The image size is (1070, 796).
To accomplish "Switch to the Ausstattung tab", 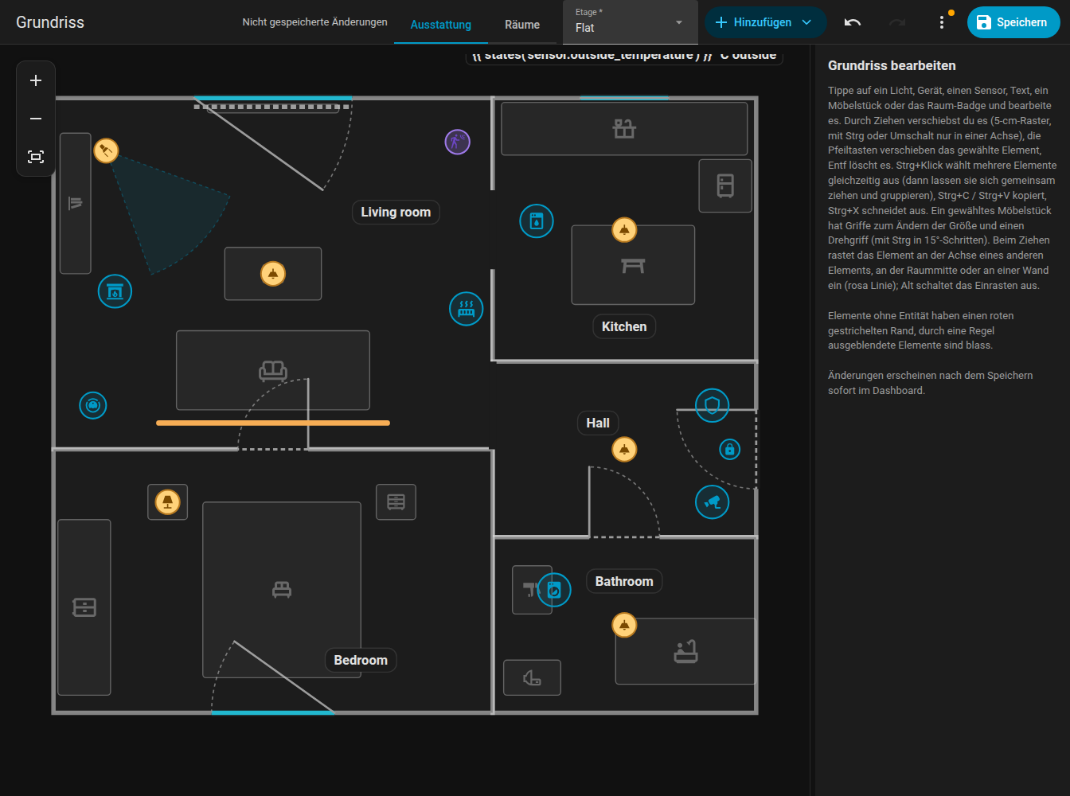I will click(x=441, y=25).
